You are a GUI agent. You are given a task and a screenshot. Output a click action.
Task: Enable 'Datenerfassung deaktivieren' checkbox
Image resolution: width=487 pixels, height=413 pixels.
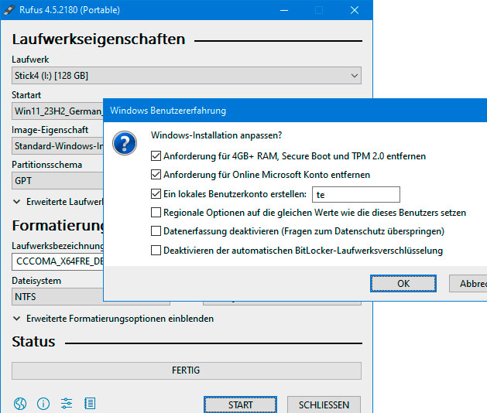click(156, 231)
